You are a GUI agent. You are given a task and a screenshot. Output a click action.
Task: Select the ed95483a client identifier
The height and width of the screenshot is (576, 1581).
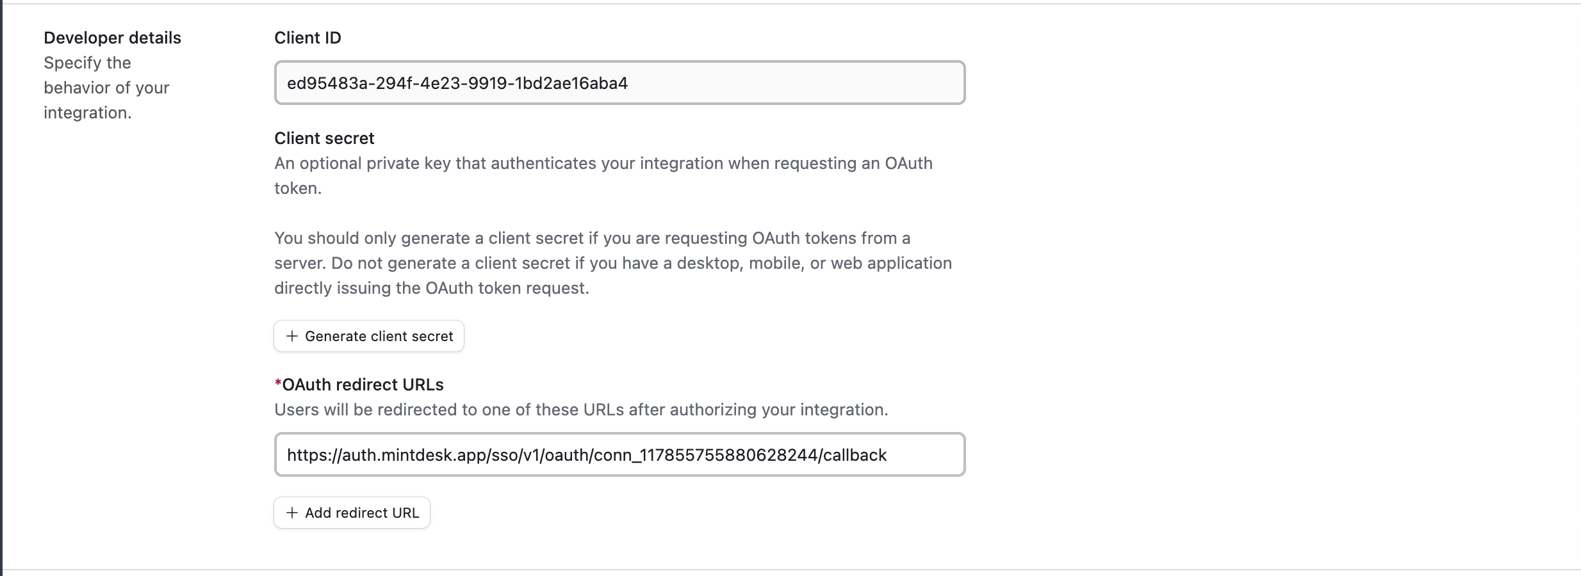[458, 83]
